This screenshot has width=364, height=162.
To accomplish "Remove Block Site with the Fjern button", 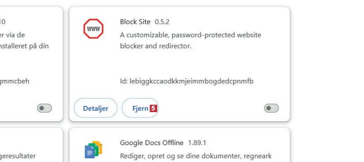I will (x=140, y=108).
